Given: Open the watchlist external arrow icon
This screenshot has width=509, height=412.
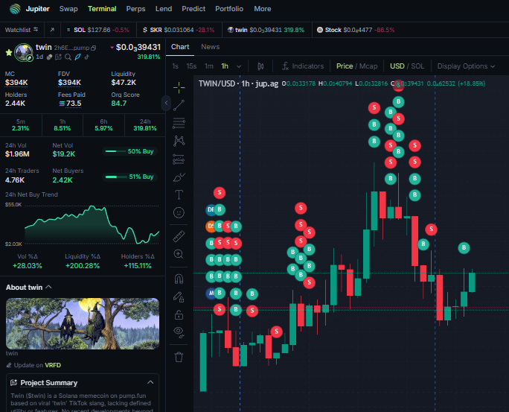Looking at the screenshot, I should point(52,30).
